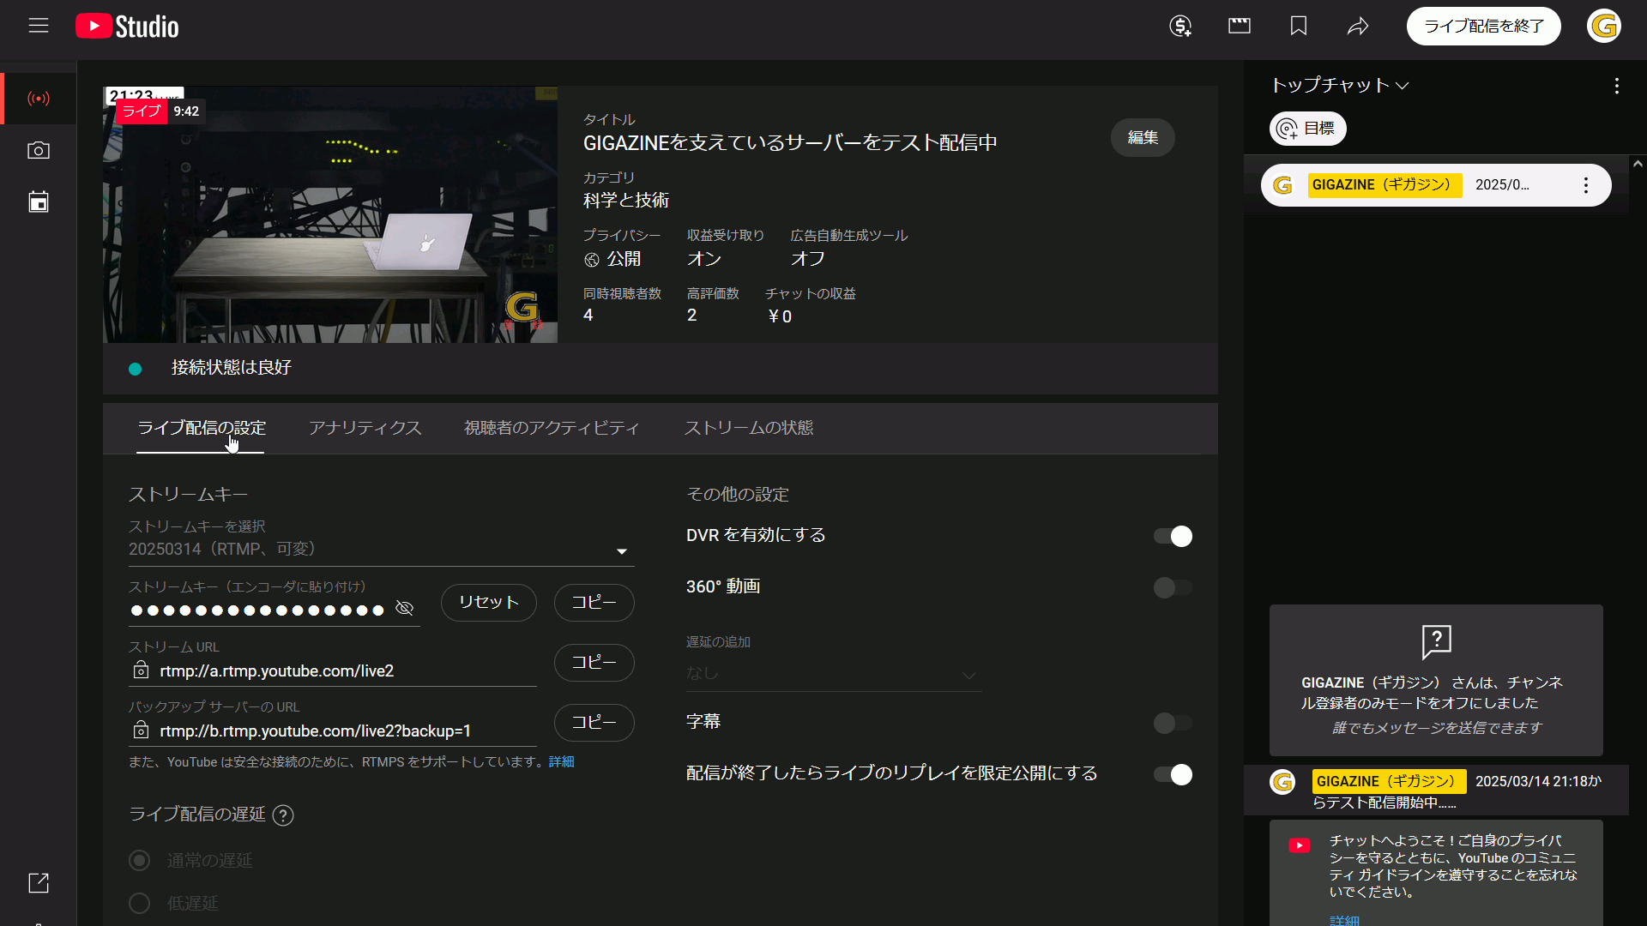Click the clapperboard highlight clip icon
1647x926 pixels.
(x=1240, y=27)
